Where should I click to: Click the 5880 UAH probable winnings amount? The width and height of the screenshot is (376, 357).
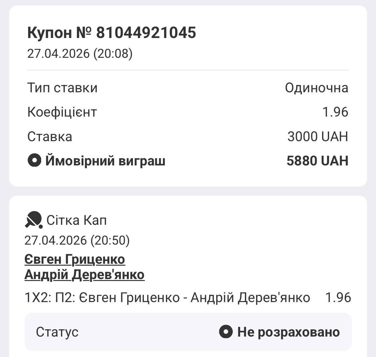(317, 161)
